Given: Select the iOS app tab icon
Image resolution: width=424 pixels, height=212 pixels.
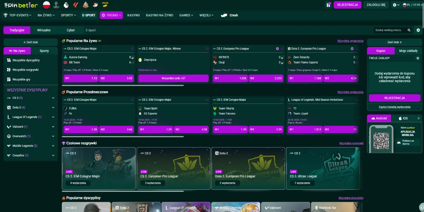Looking at the screenshot, I should (x=400, y=118).
